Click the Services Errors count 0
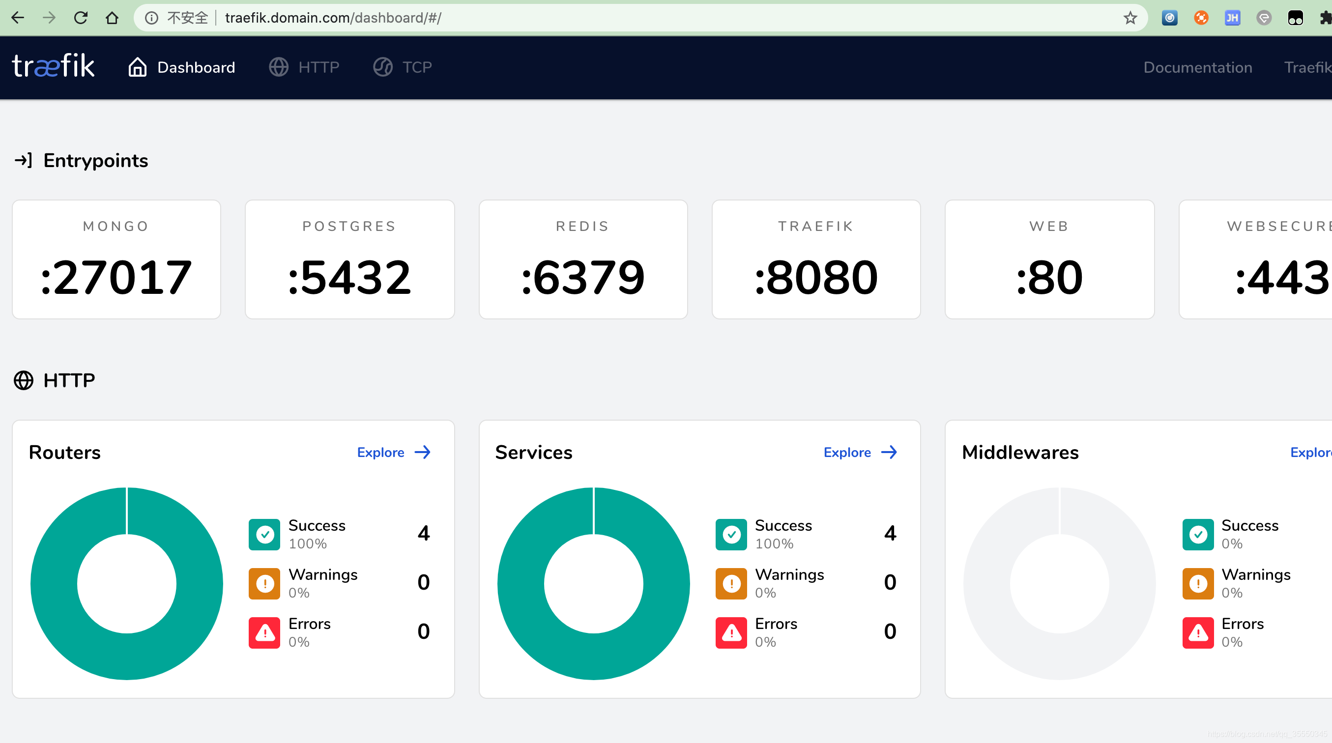This screenshot has height=743, width=1332. click(890, 631)
